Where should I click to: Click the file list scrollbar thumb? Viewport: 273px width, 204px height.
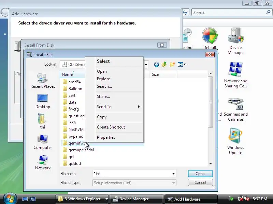(210, 102)
